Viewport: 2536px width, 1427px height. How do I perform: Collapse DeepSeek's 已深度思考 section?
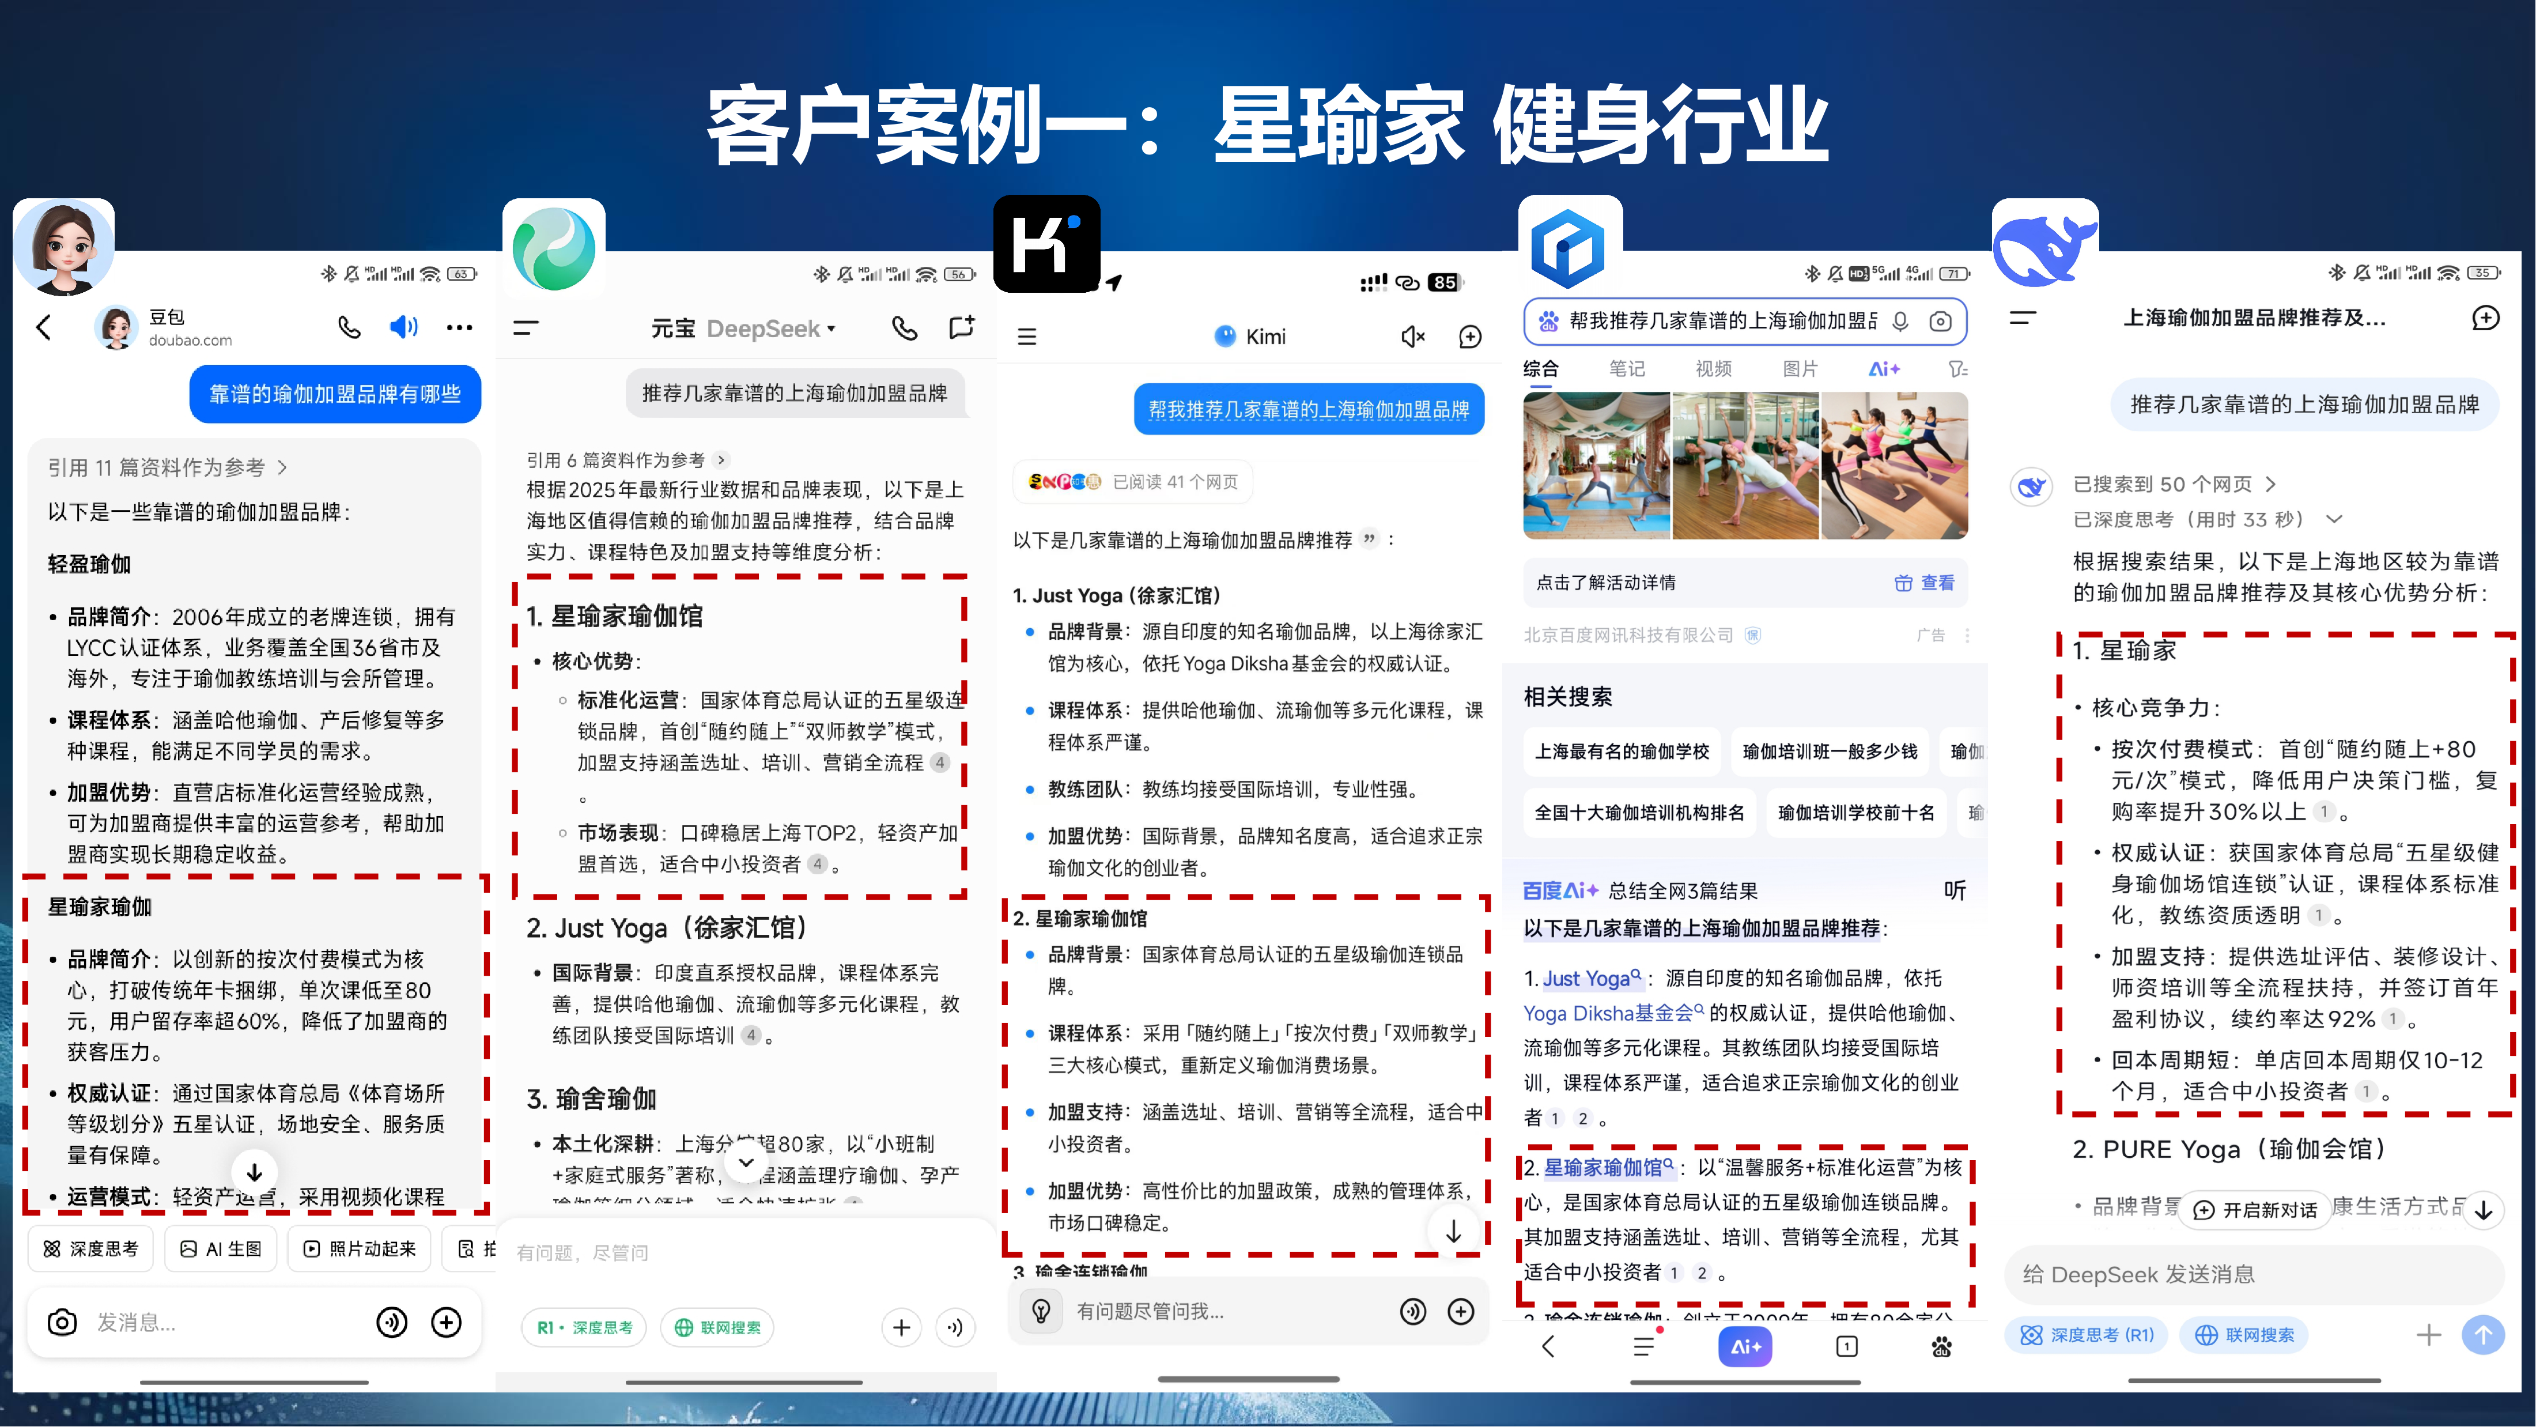(2208, 519)
